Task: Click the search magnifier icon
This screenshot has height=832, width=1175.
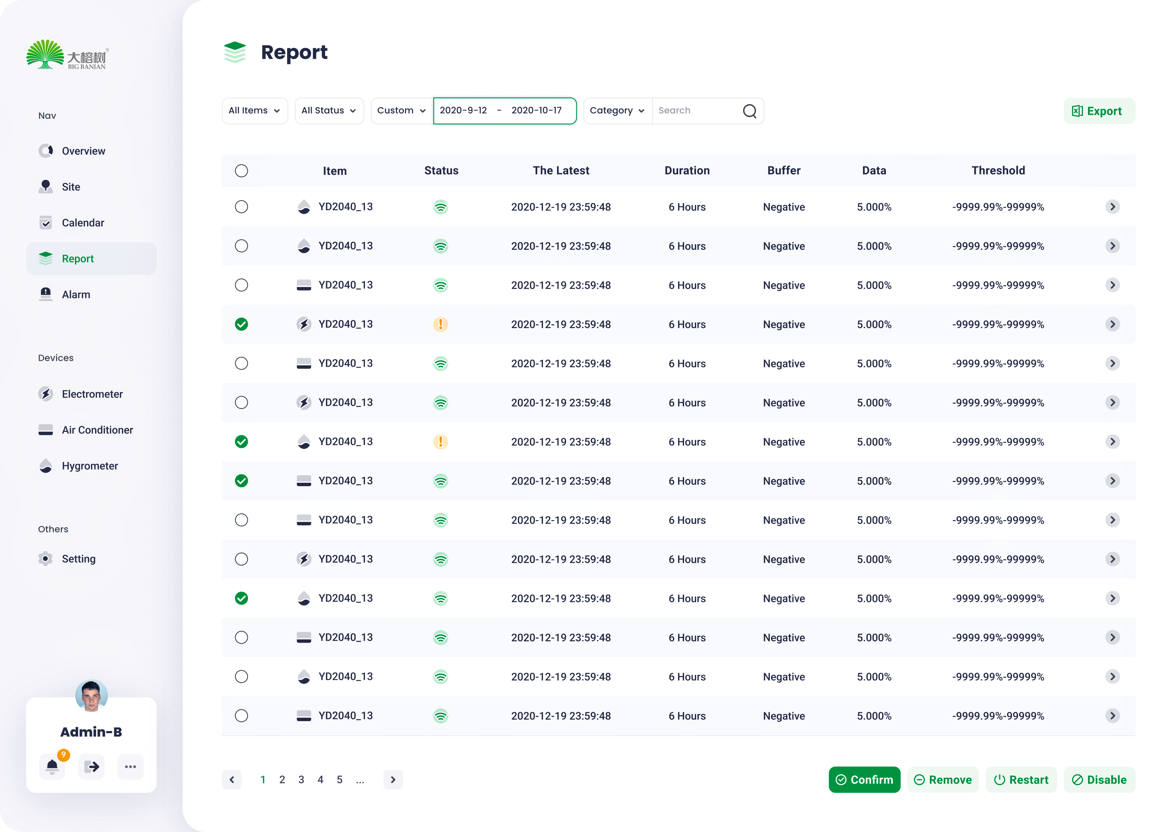Action: (749, 111)
